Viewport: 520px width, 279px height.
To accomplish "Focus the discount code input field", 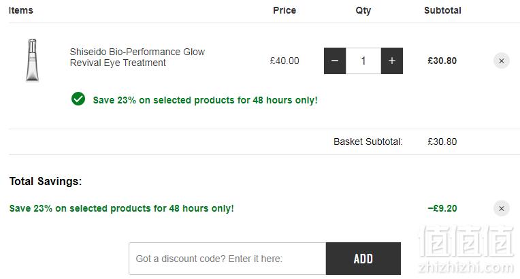I will pyautogui.click(x=227, y=259).
